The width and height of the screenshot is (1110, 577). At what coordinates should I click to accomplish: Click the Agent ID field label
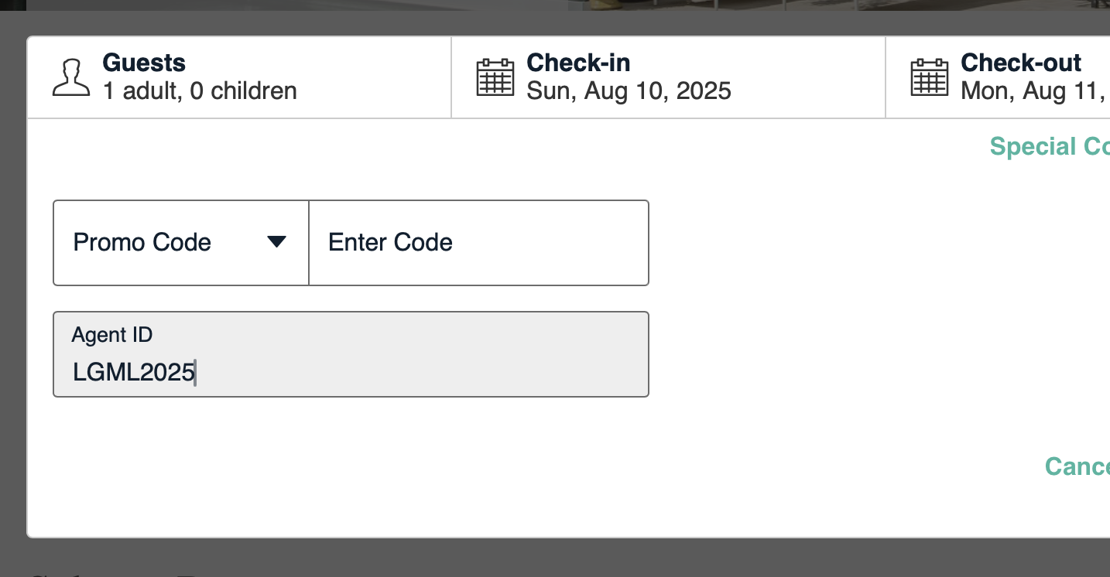coord(112,335)
